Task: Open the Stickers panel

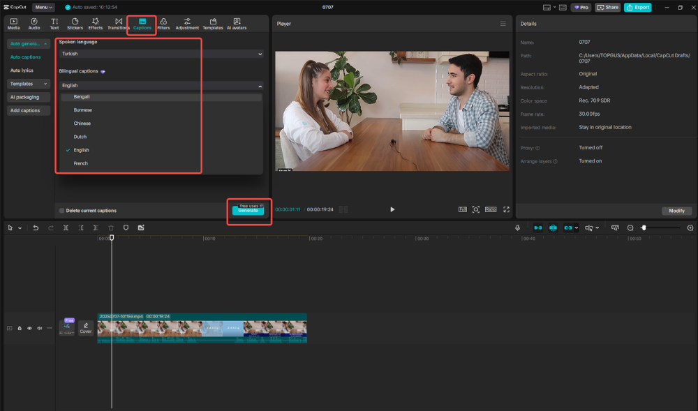Action: tap(75, 23)
